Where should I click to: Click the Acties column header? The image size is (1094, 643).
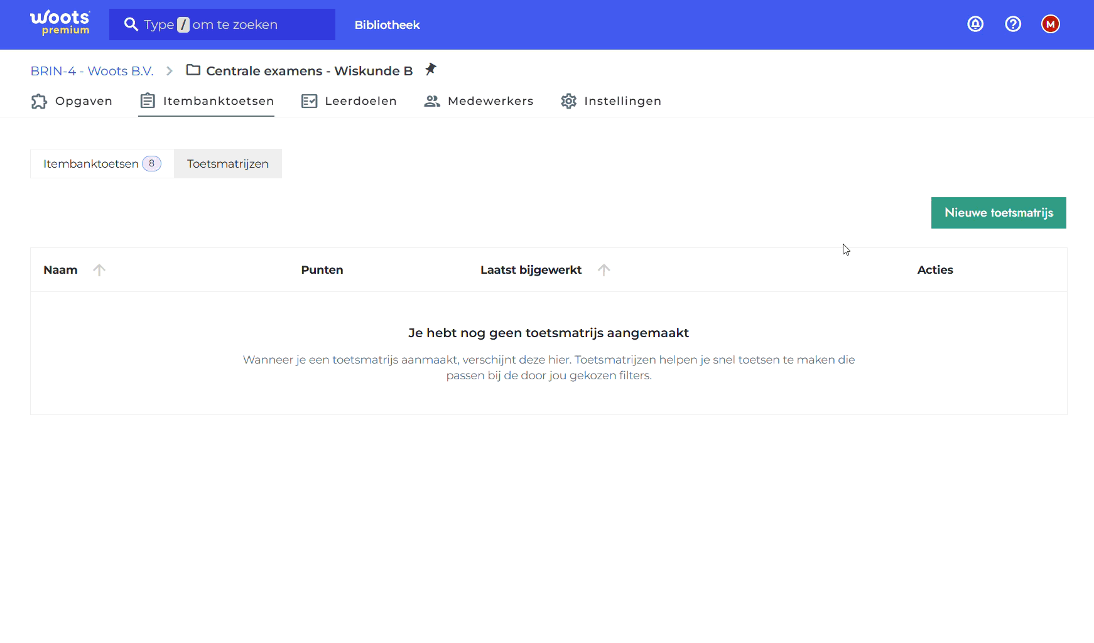point(935,270)
